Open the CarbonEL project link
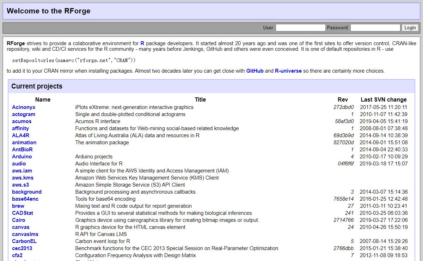The height and width of the screenshot is (261, 423). (24, 241)
